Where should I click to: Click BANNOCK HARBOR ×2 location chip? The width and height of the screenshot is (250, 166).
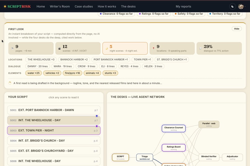click(74, 60)
